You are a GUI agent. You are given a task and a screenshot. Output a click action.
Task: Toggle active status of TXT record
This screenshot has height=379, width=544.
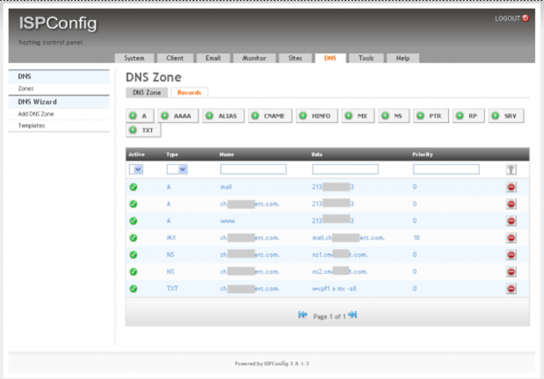click(x=134, y=288)
